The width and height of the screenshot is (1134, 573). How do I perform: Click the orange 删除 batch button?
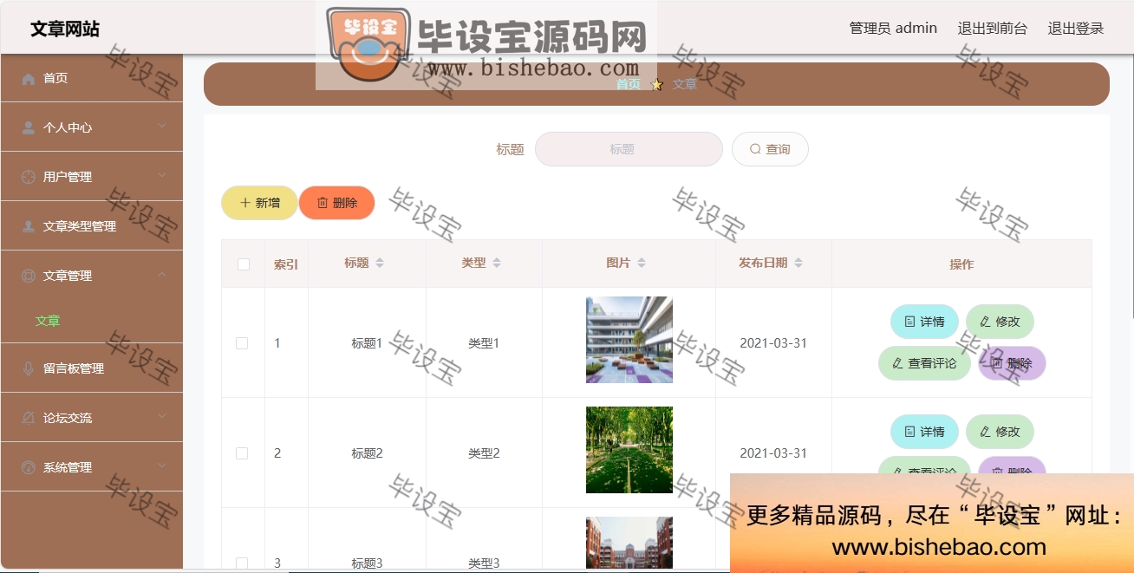(x=336, y=203)
